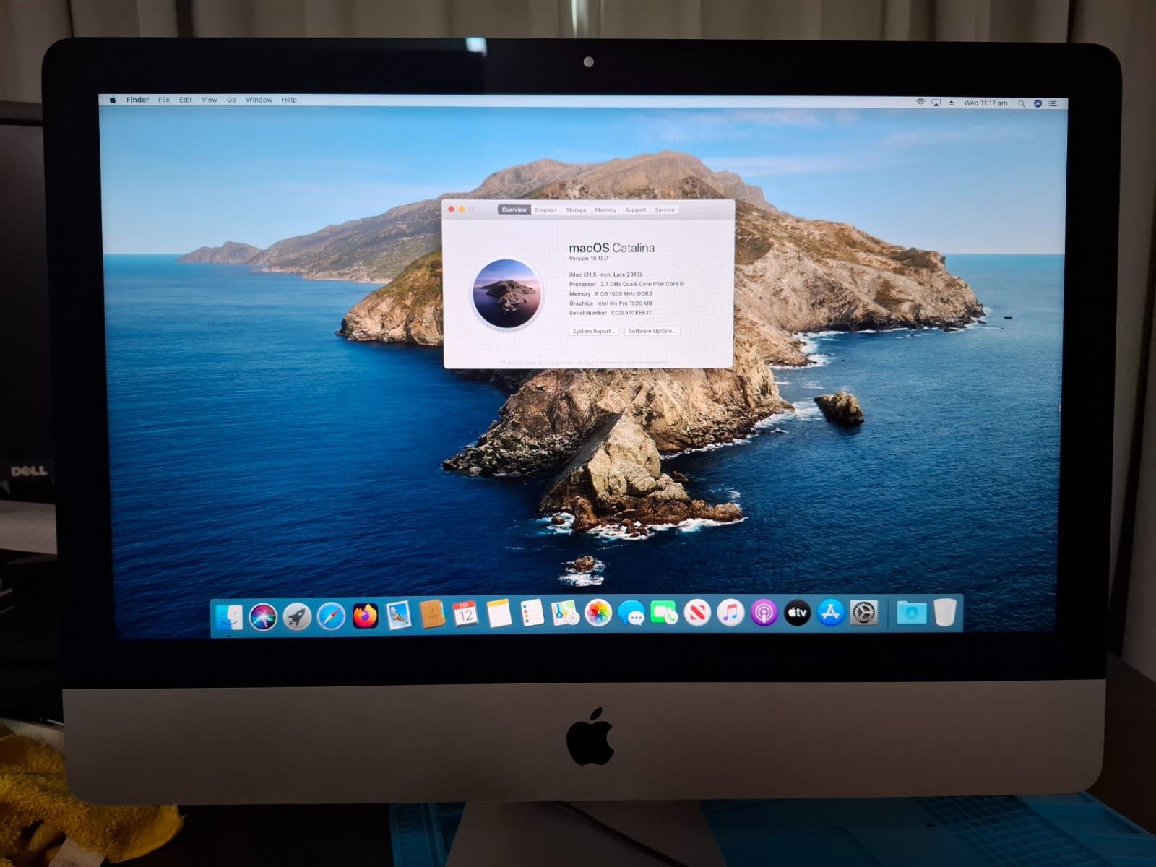
Task: Open the Notes app in dock
Action: (x=499, y=613)
